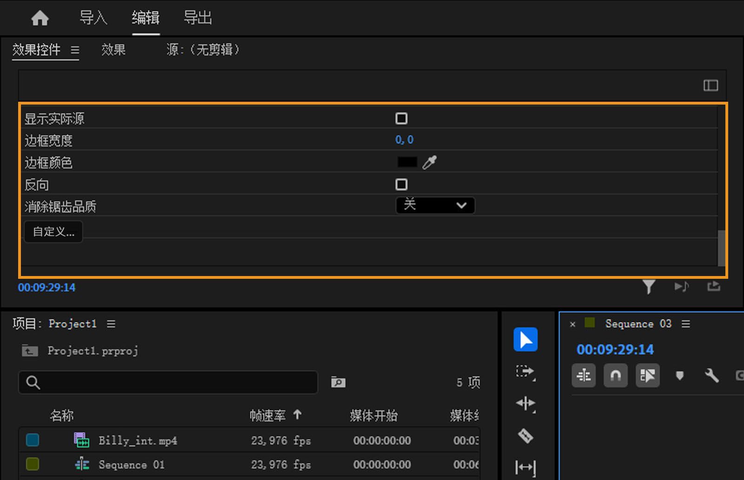Toggle the timeline view icon in effect controls
Screen dimensions: 744x480
click(x=711, y=85)
